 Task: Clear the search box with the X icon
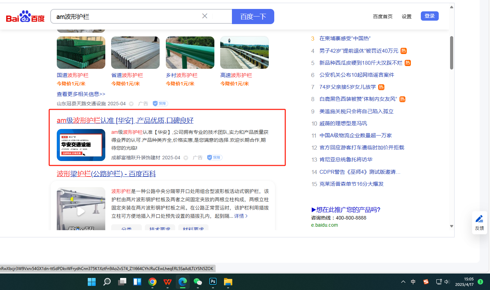tap(205, 16)
